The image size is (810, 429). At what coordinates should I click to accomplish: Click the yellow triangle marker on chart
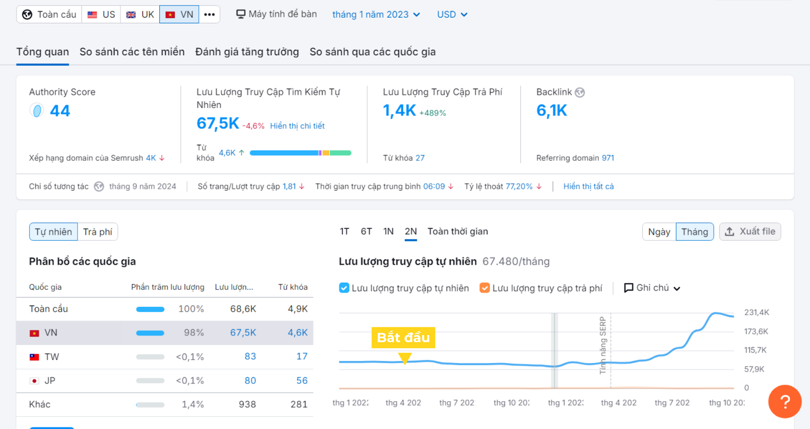(x=404, y=359)
